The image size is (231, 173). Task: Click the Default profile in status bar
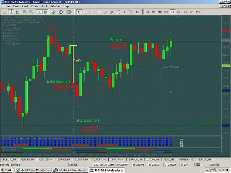[74, 165]
